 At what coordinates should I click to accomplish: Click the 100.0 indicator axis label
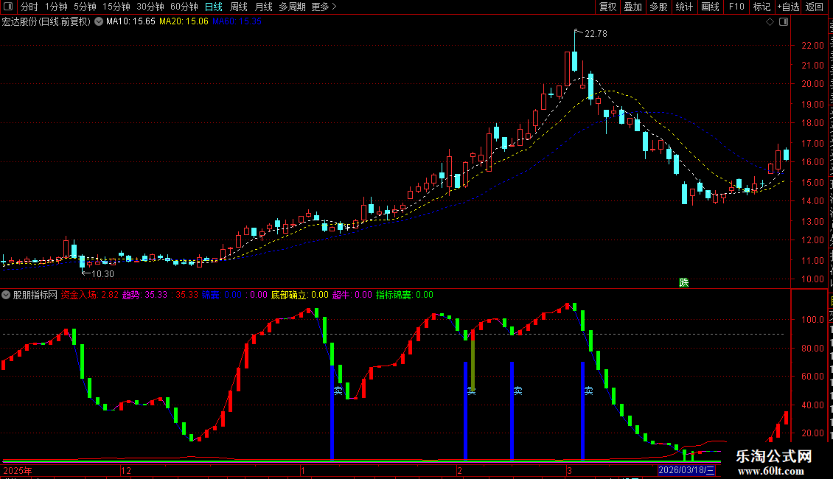click(813, 320)
